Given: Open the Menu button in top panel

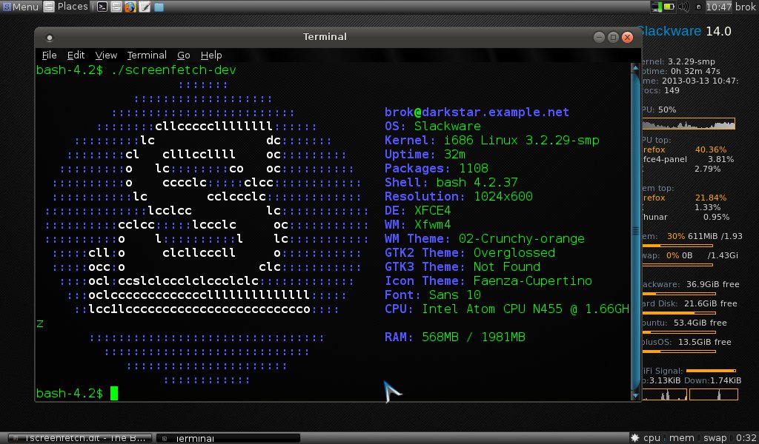Looking at the screenshot, I should click(x=20, y=7).
